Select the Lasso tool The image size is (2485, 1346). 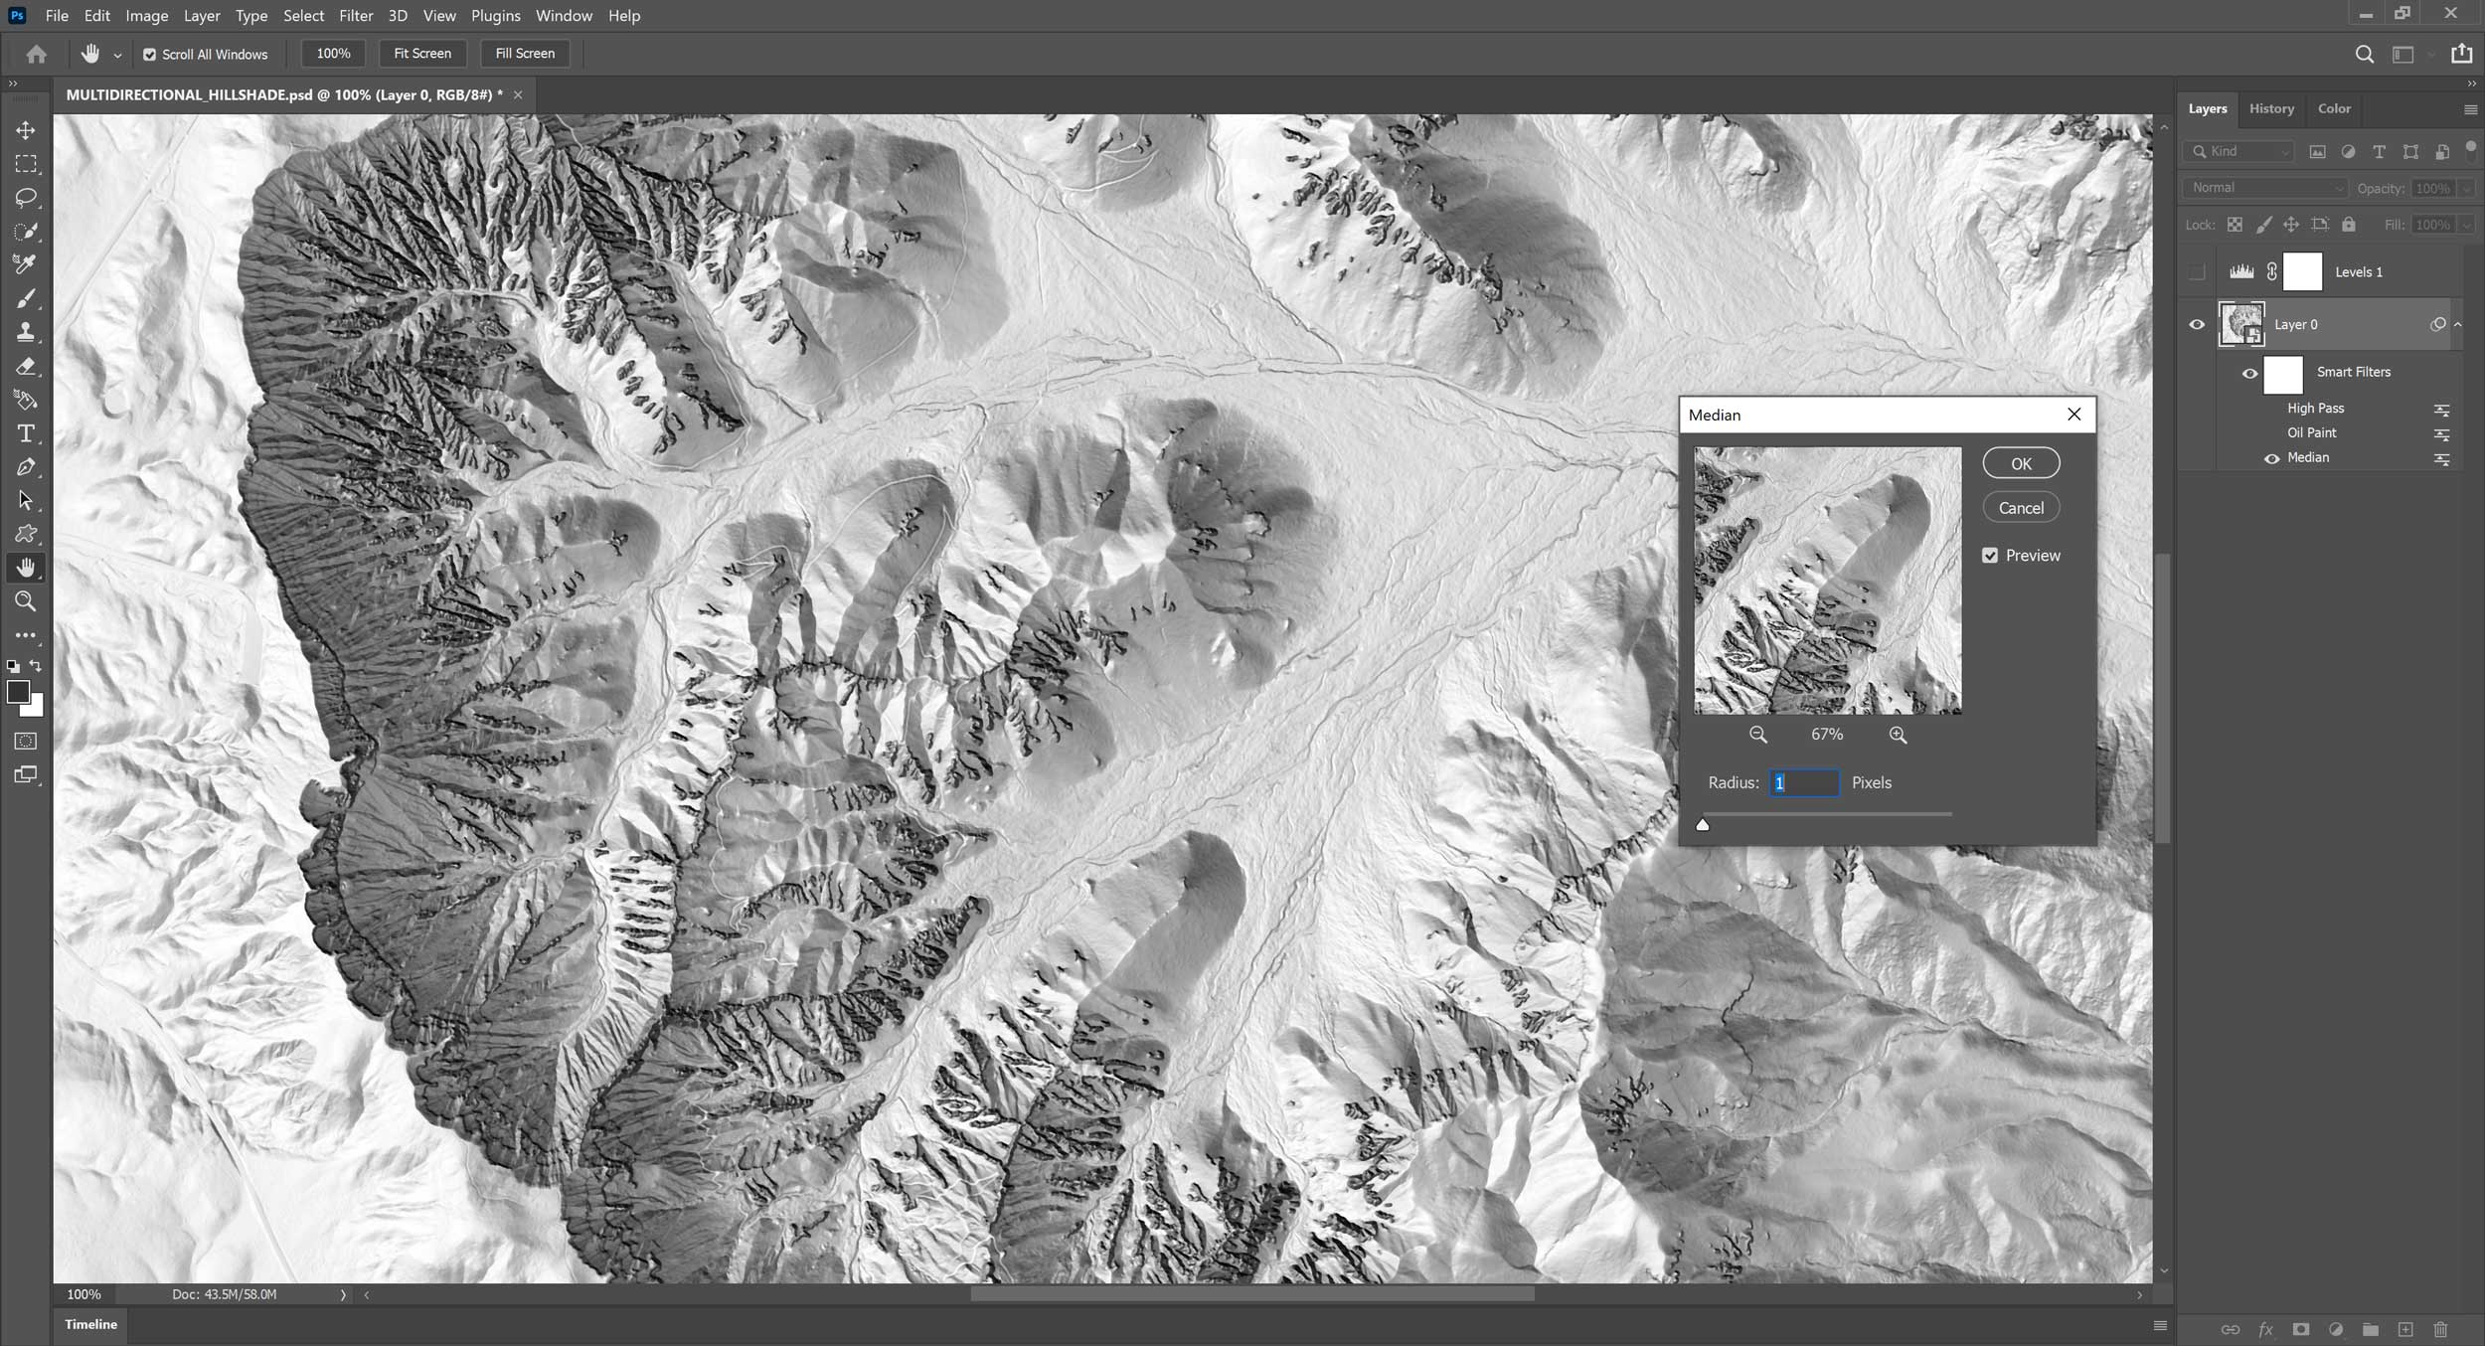[26, 198]
